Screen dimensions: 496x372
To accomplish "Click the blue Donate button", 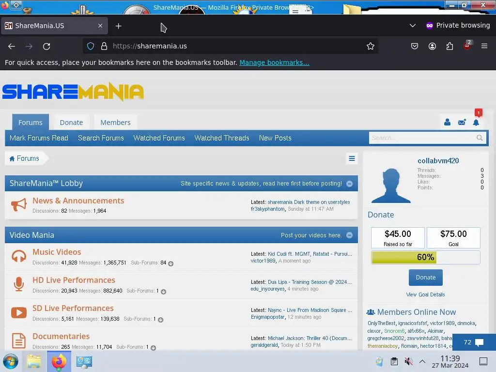I will pyautogui.click(x=425, y=278).
